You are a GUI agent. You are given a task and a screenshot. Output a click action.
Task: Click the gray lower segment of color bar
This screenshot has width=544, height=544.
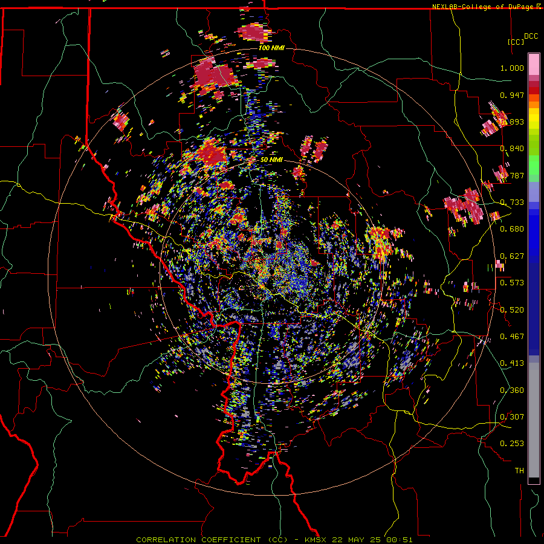[534, 420]
